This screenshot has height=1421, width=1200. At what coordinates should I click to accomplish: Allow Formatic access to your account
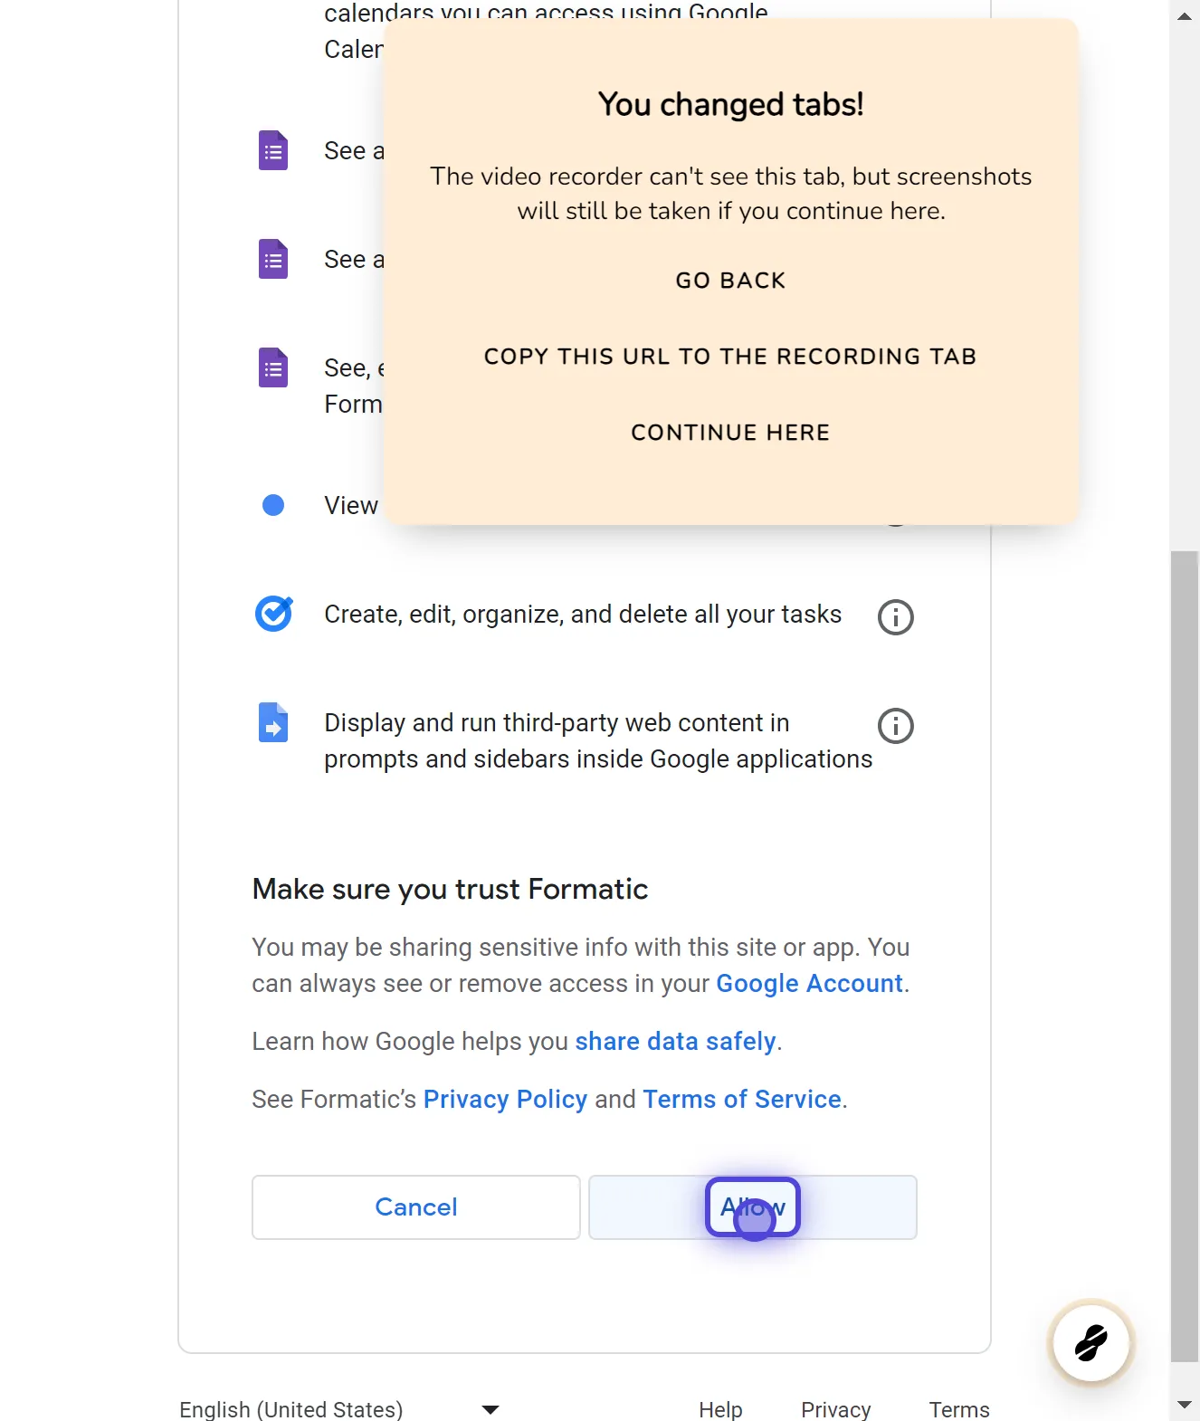[x=752, y=1207]
